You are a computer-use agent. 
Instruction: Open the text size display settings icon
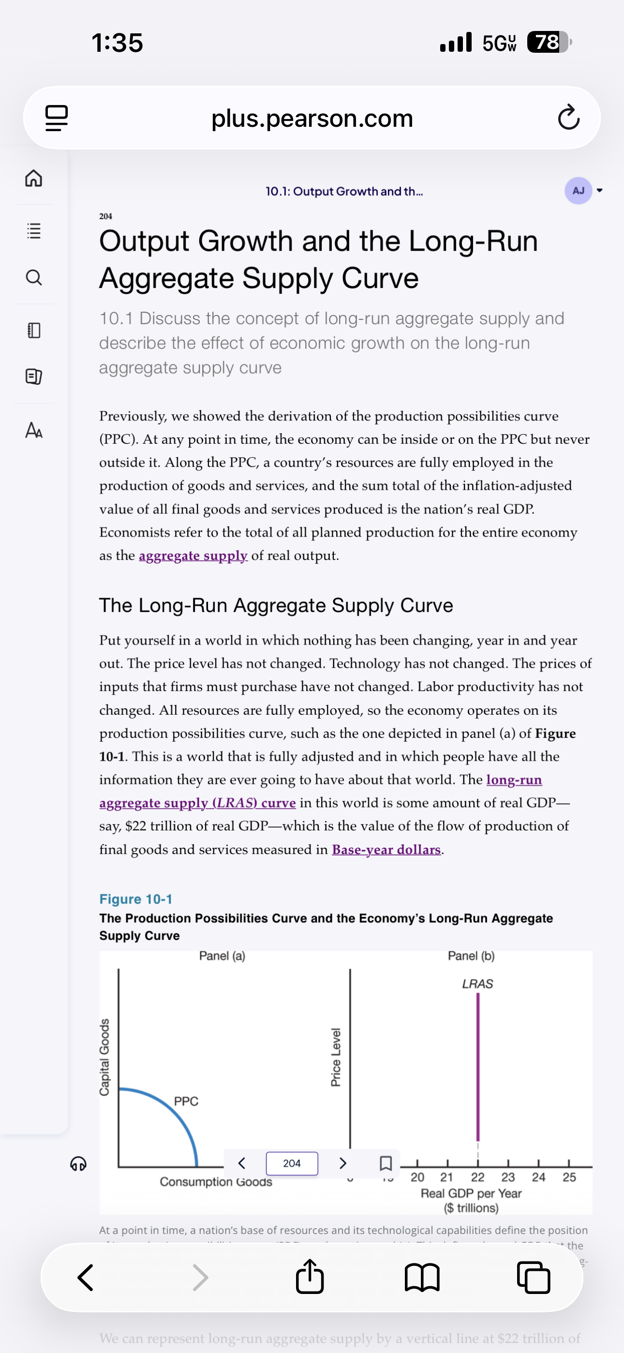coord(33,430)
